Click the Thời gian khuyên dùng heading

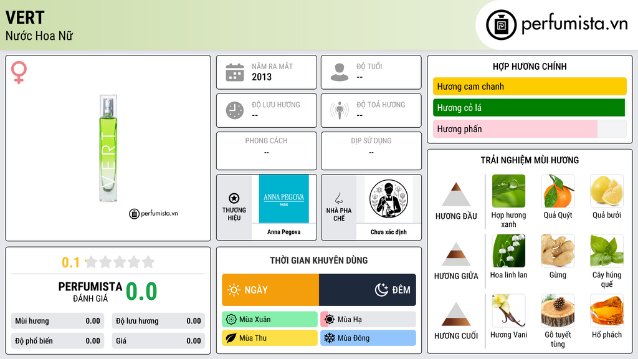(319, 261)
